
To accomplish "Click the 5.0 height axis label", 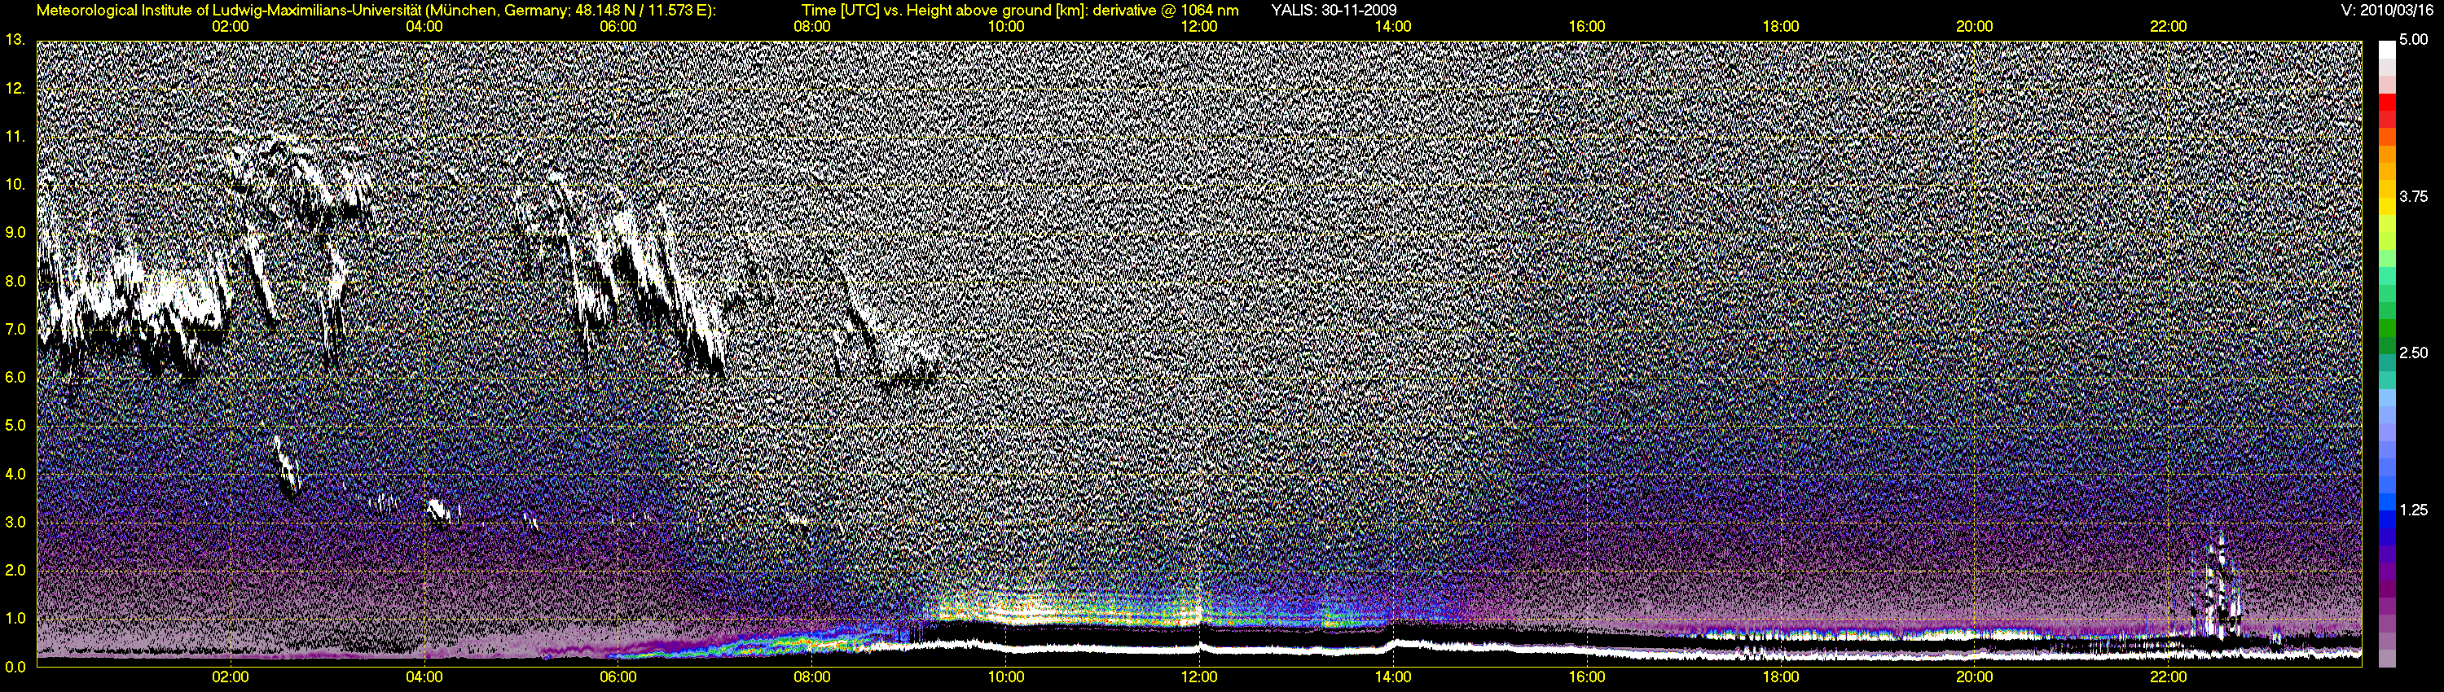I will pyautogui.click(x=15, y=426).
